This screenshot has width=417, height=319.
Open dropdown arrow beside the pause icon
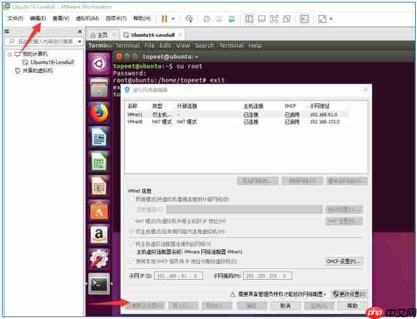[173, 19]
